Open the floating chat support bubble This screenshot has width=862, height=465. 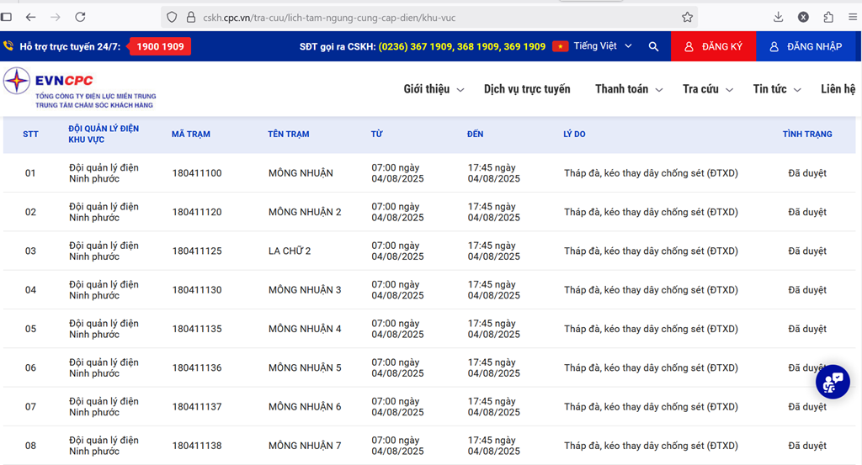[x=832, y=382]
